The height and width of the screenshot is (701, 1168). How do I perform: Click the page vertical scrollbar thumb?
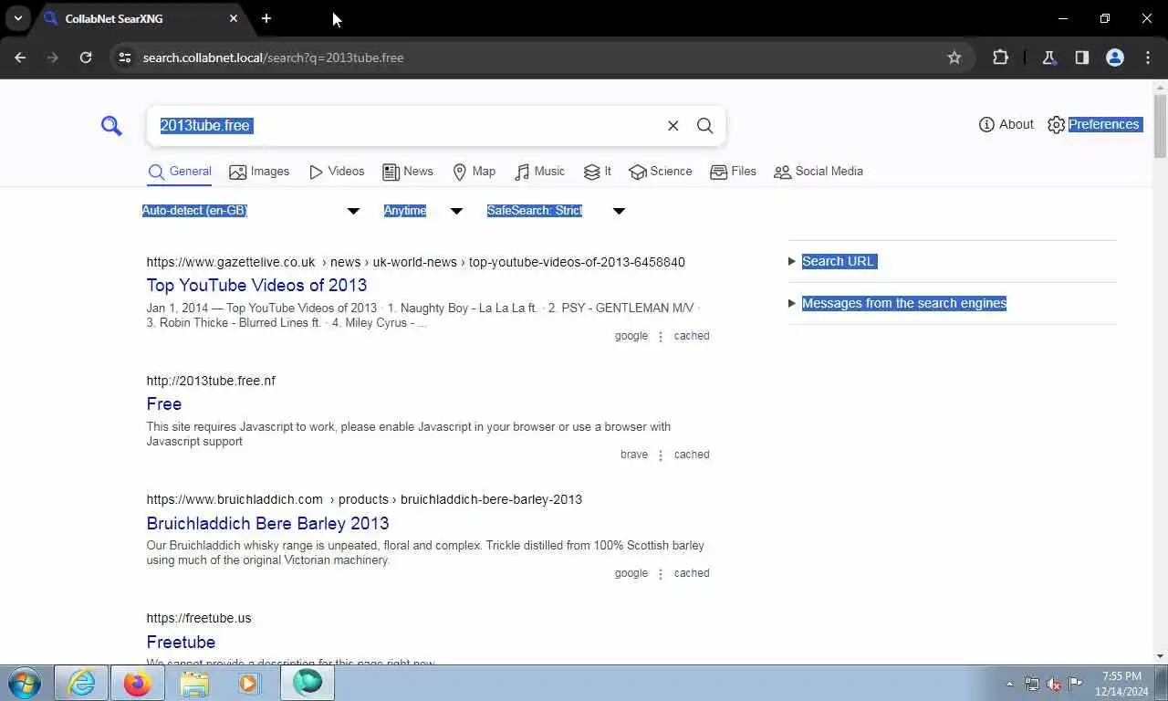click(1160, 125)
